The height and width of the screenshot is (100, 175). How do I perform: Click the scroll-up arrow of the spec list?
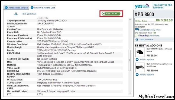pos(130,19)
